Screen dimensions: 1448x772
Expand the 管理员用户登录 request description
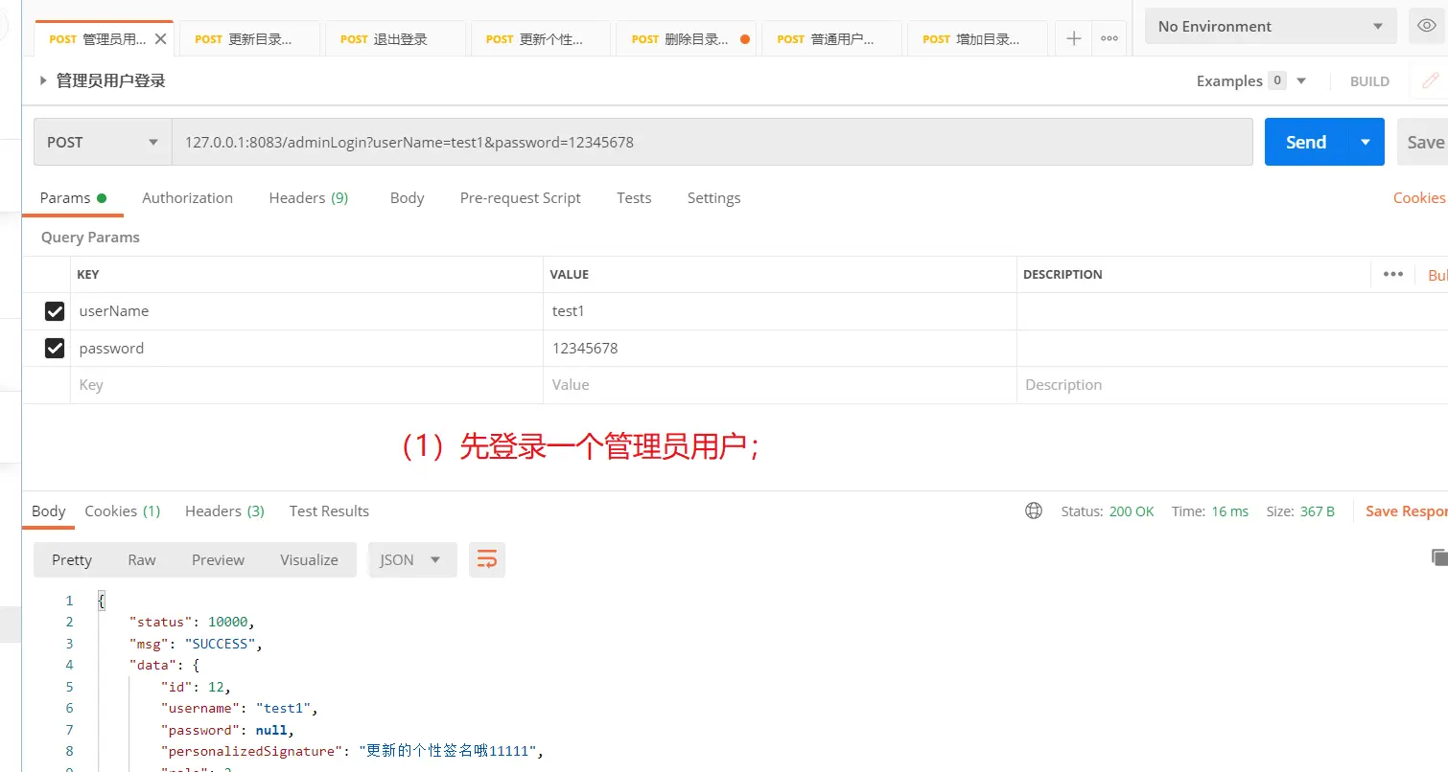point(43,81)
